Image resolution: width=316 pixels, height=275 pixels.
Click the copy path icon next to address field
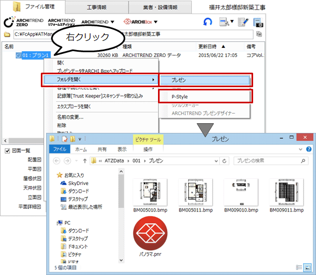259,34
